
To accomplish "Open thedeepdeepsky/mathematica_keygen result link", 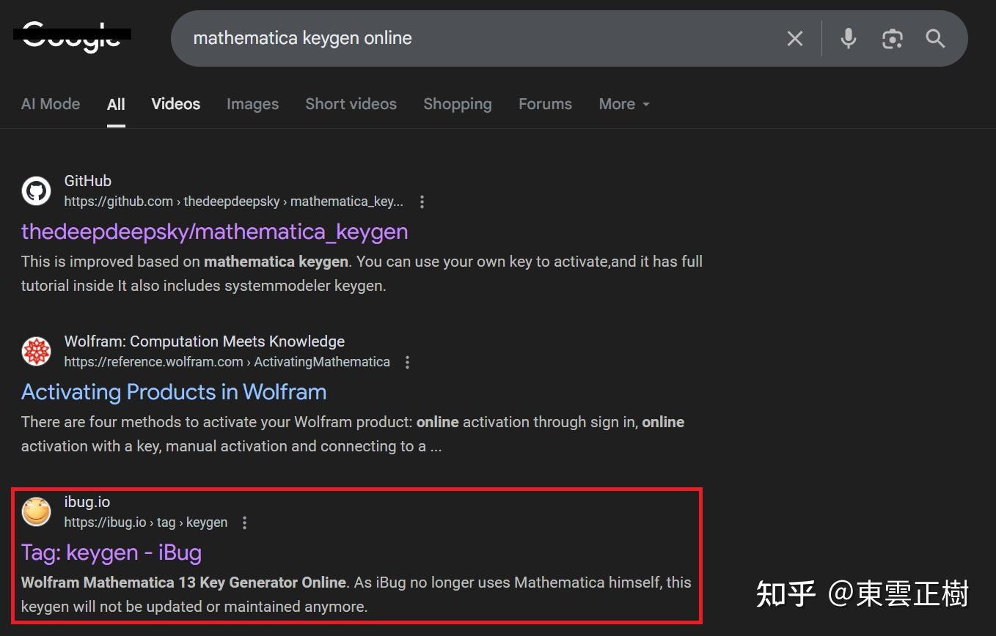I will click(214, 232).
